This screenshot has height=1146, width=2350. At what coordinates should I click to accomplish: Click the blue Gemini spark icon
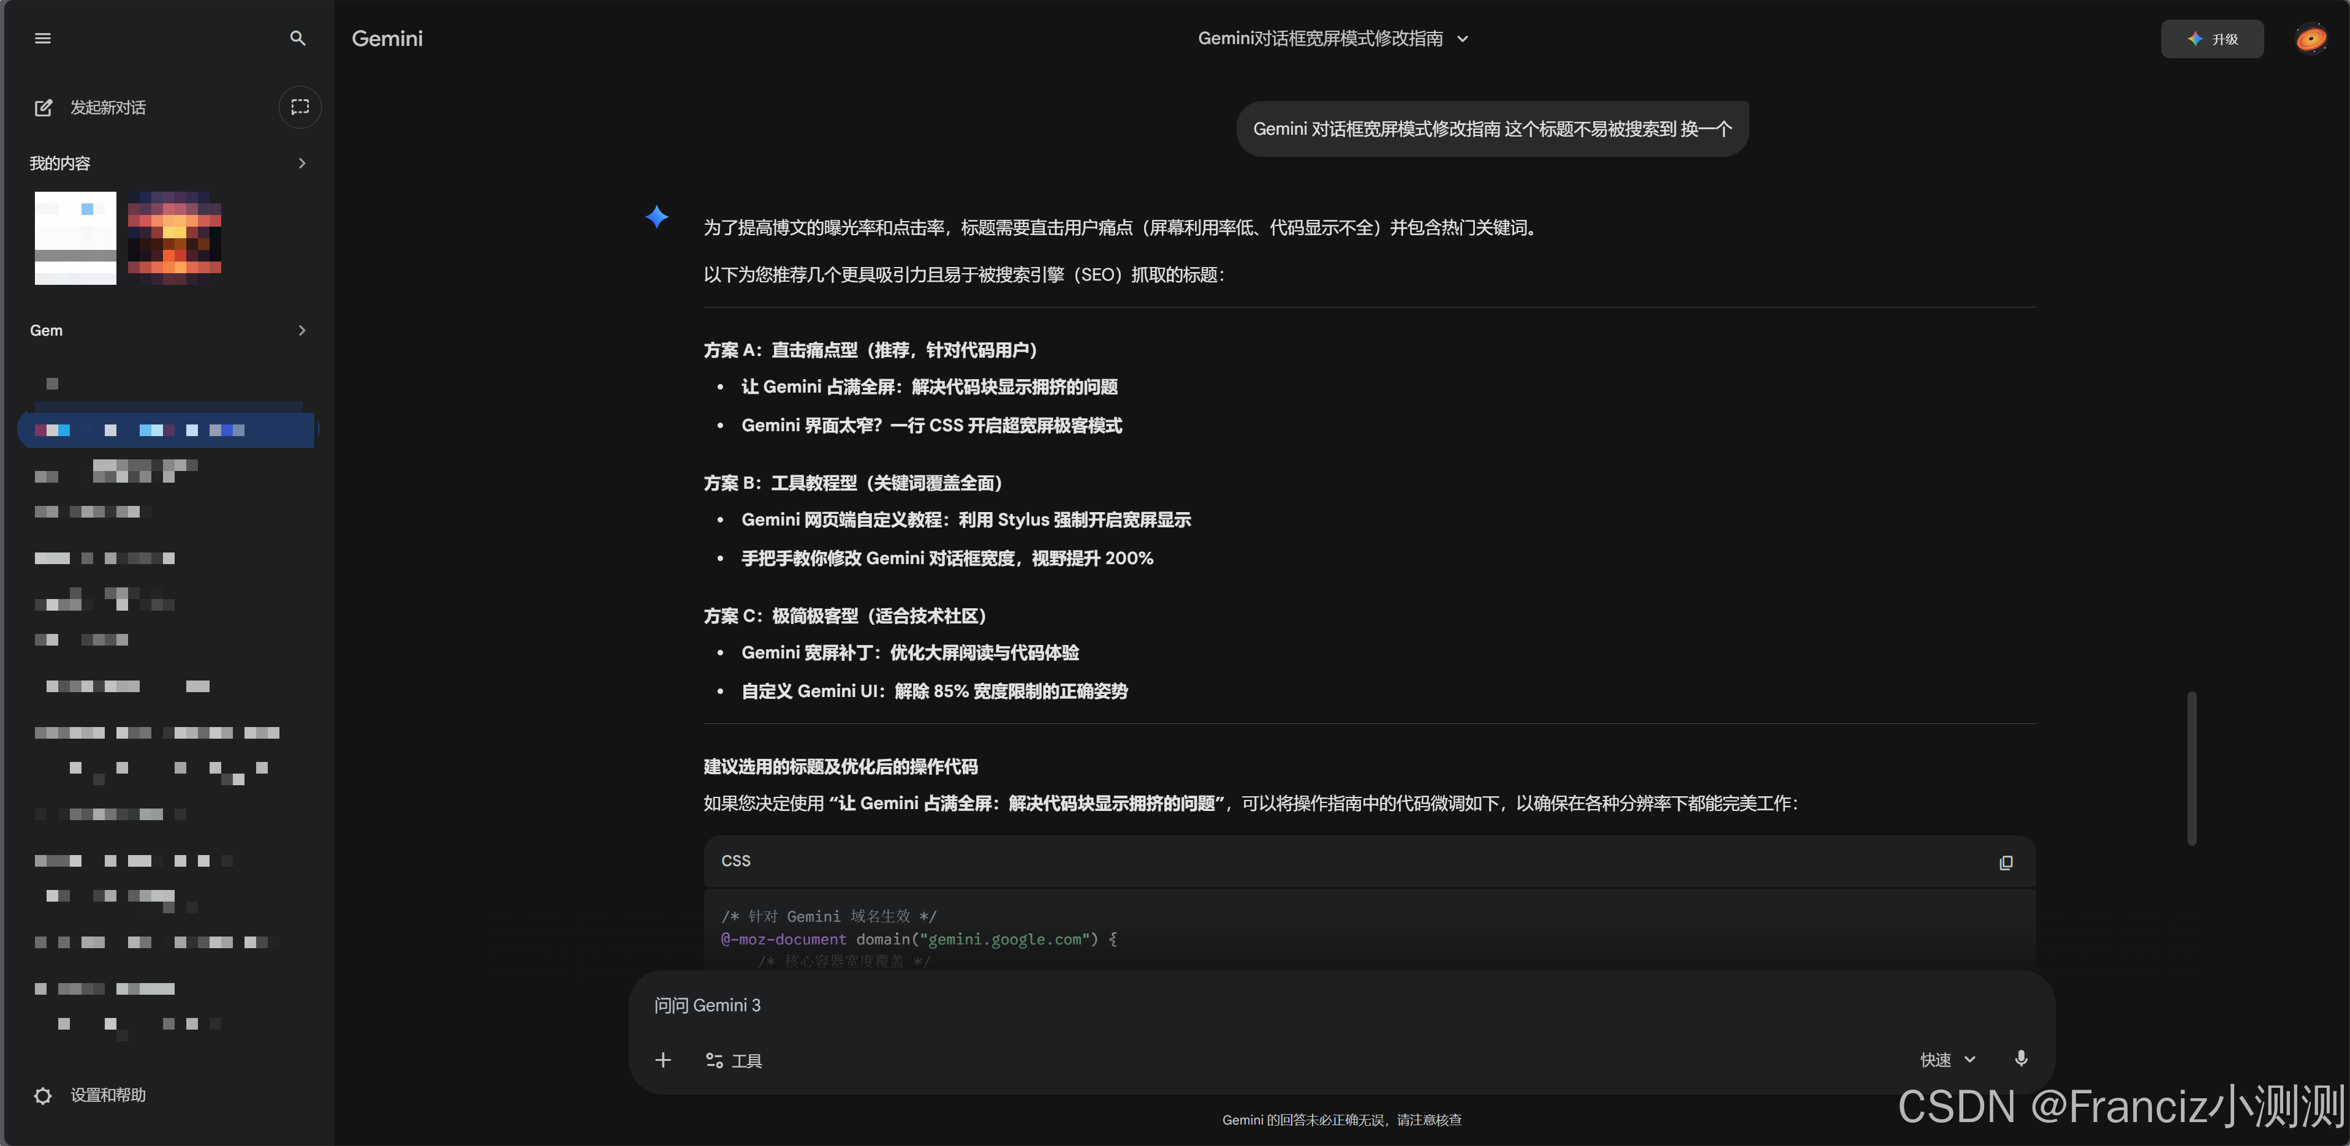tap(657, 217)
